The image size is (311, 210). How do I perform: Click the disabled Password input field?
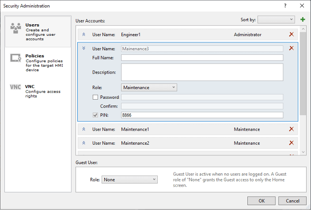click(x=202, y=97)
